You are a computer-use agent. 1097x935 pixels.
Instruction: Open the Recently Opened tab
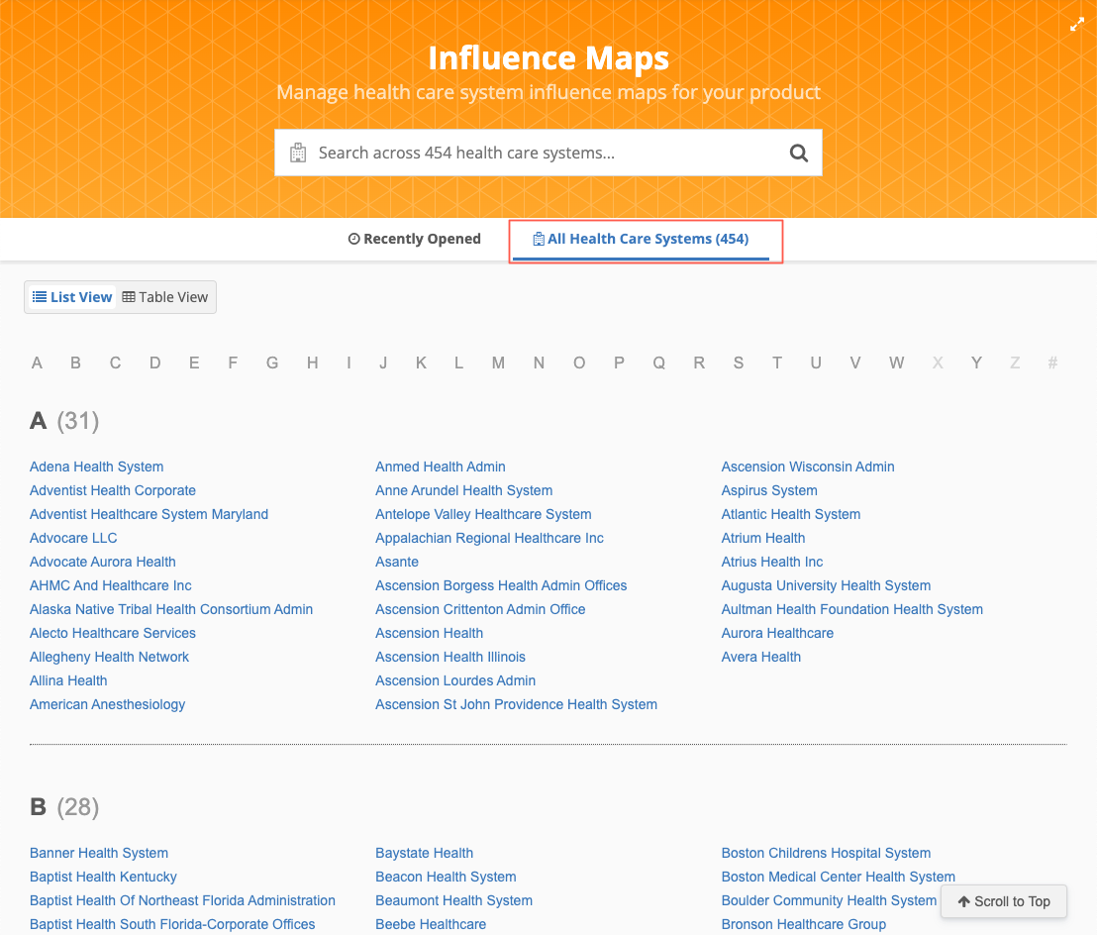pos(414,239)
